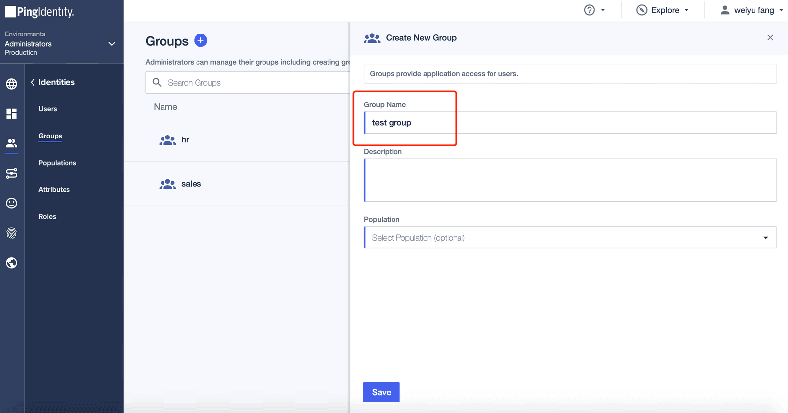Close the Create New Group panel
The height and width of the screenshot is (413, 788).
click(770, 38)
